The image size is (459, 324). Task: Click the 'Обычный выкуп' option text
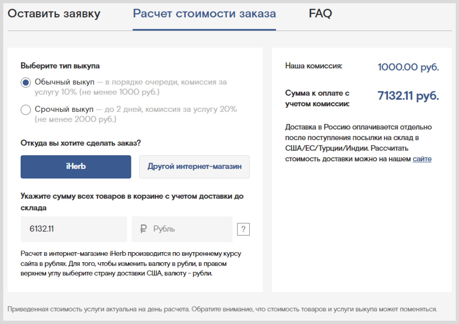[131, 87]
